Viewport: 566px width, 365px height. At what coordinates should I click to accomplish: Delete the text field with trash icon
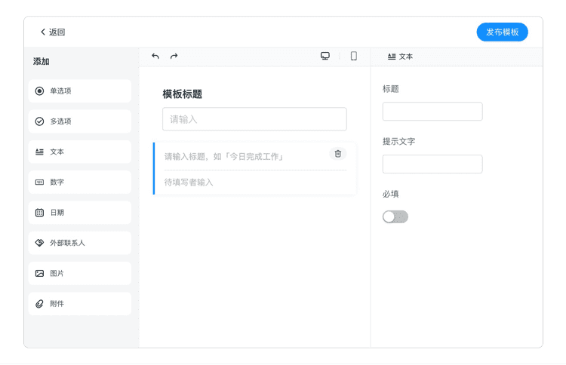pos(337,154)
